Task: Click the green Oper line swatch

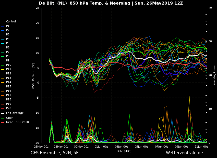Action: 3,118
